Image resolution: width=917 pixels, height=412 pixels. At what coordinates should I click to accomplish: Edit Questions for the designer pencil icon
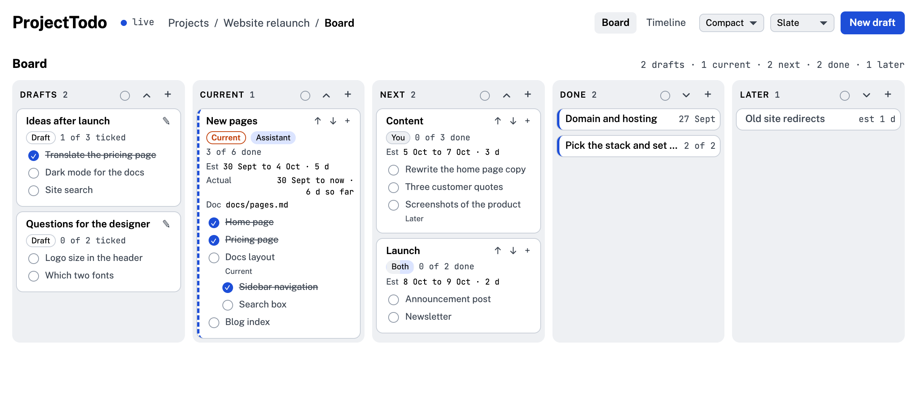166,224
